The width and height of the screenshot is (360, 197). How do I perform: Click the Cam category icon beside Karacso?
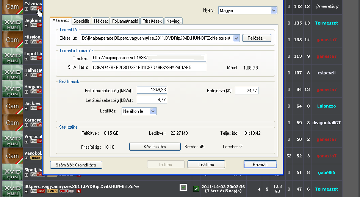pos(13,123)
